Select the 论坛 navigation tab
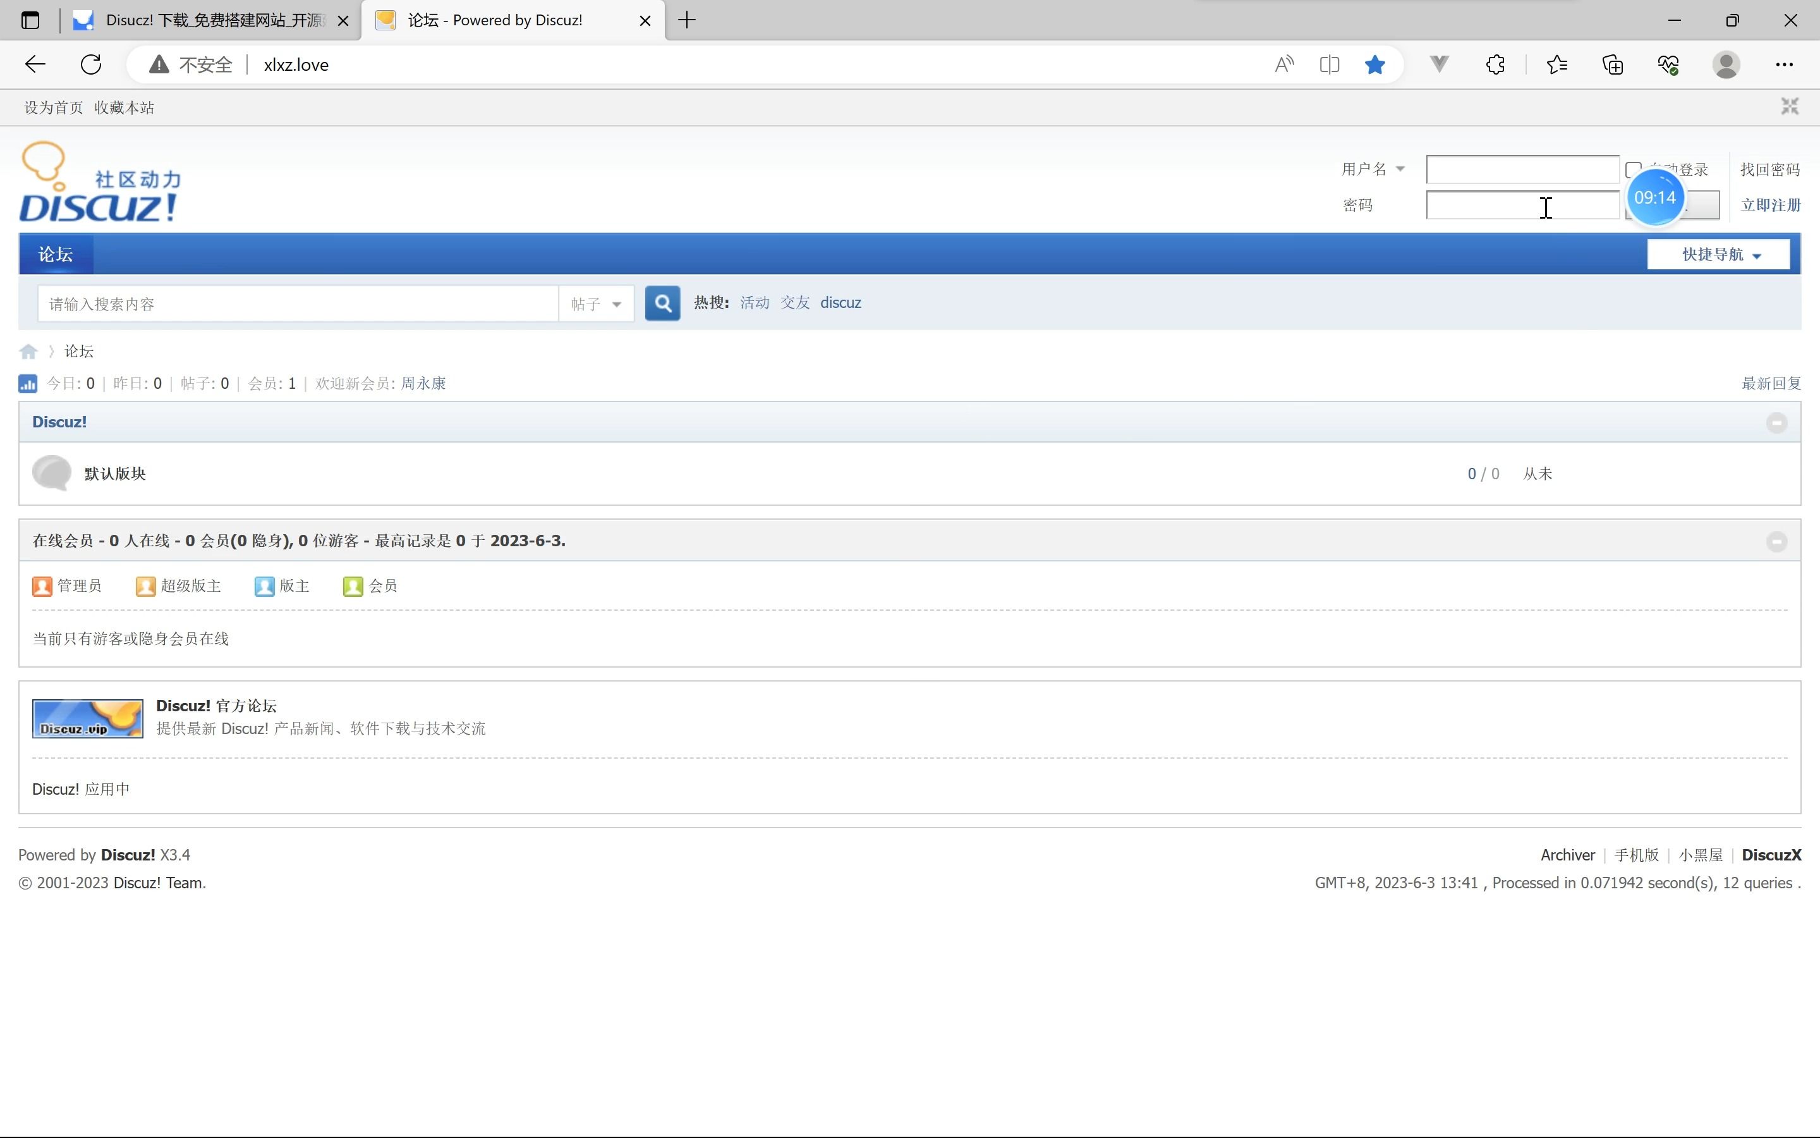1820x1138 pixels. [x=56, y=255]
